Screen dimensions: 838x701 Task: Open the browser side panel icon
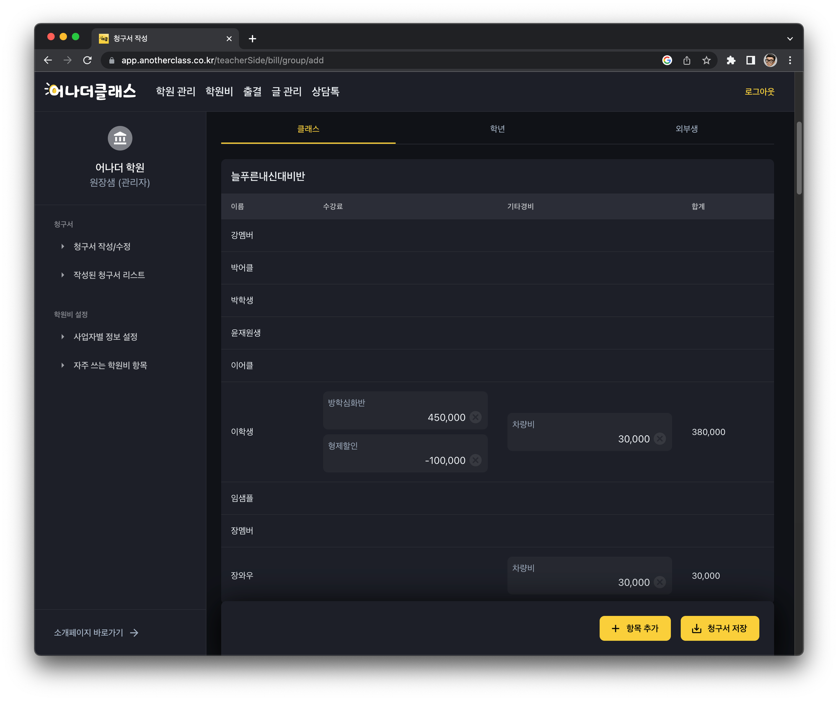coord(750,60)
